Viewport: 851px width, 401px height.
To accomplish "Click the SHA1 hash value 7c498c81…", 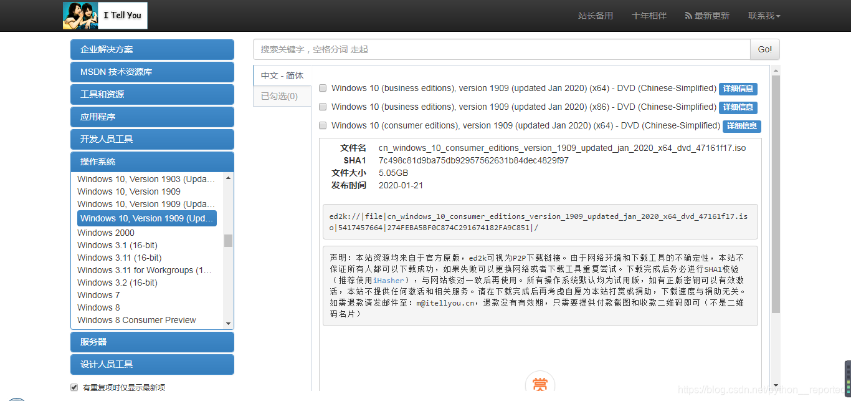I will (473, 160).
